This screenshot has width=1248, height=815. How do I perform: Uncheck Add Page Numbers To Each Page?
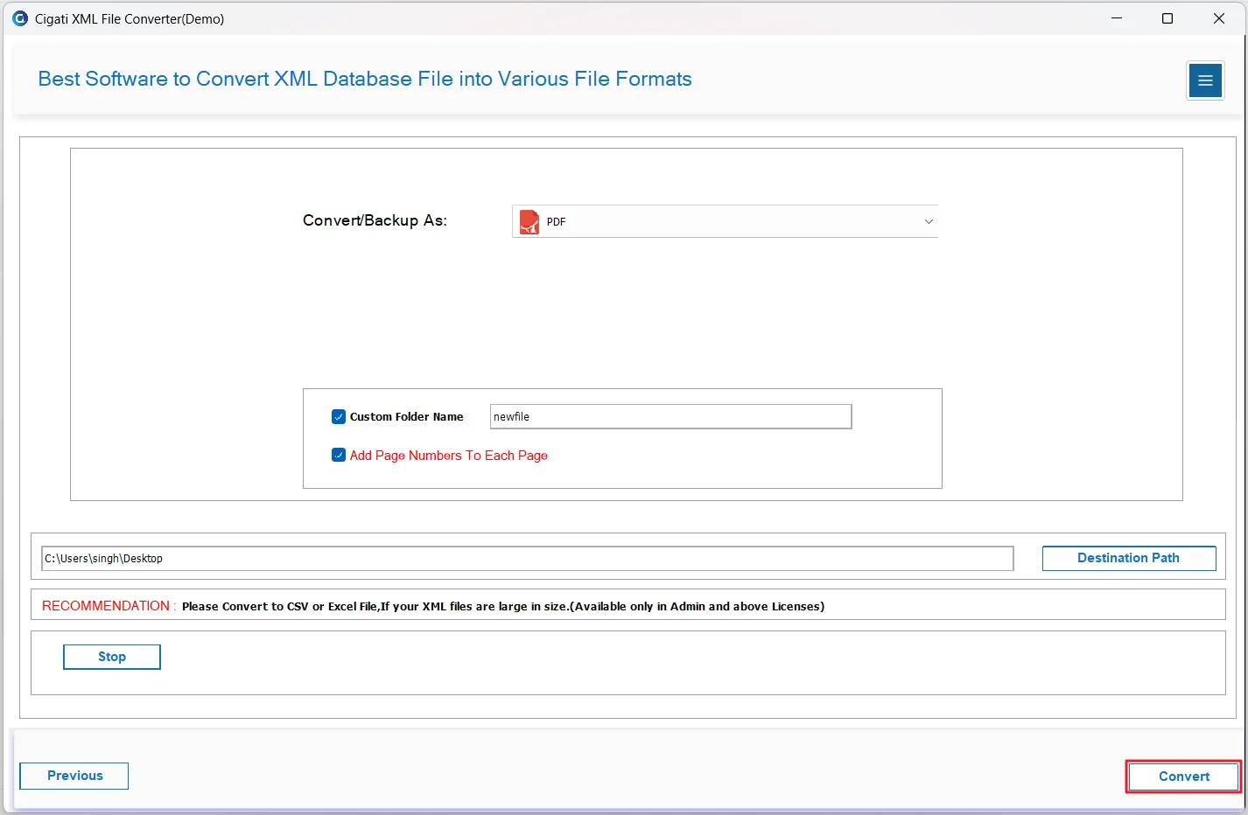(x=339, y=455)
